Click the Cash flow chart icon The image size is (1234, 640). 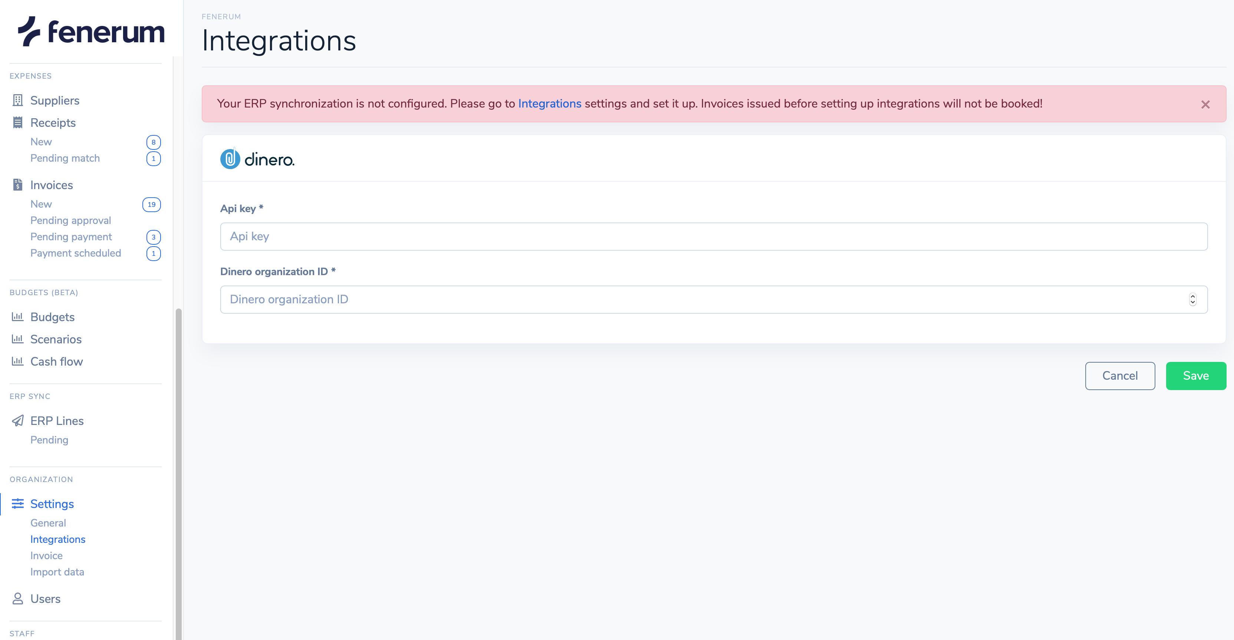18,361
